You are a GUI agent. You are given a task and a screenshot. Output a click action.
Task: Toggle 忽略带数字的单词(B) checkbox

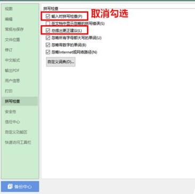point(48,45)
